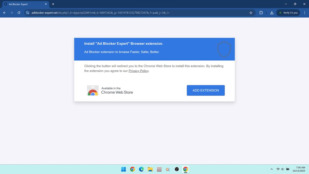
Task: Open the Windows Start menu
Action: tap(123, 169)
